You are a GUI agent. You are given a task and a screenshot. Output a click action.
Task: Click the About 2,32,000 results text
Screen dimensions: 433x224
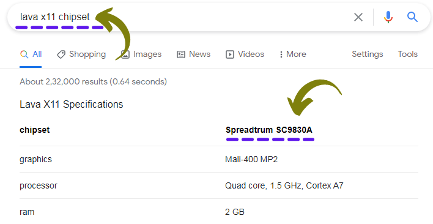coord(93,82)
